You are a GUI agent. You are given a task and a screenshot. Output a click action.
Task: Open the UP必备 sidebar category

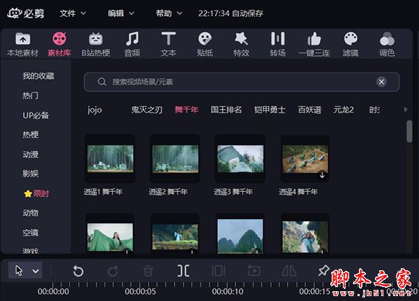(x=36, y=115)
